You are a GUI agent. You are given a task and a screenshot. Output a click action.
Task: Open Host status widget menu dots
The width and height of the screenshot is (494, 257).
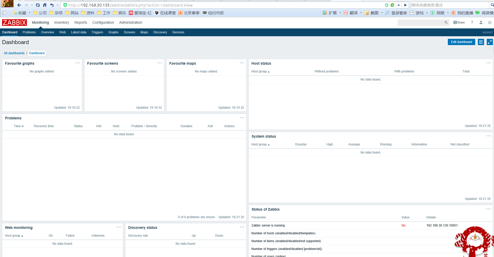(x=489, y=63)
